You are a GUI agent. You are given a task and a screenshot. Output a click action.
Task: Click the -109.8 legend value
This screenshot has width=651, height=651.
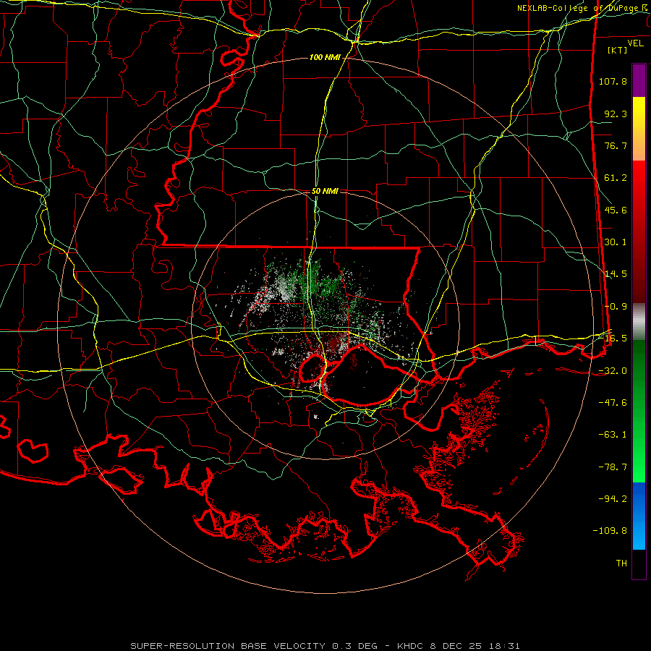click(x=610, y=531)
